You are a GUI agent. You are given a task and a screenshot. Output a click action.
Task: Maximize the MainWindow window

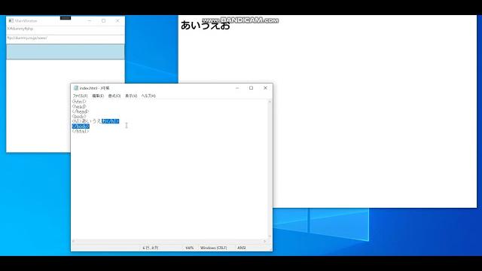pyautogui.click(x=104, y=21)
